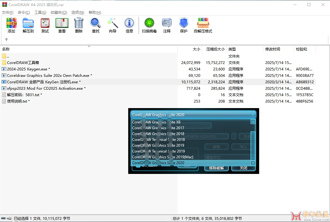The width and height of the screenshot is (330, 222).
Task: Go up one folder level arrow
Action: (x=6, y=40)
